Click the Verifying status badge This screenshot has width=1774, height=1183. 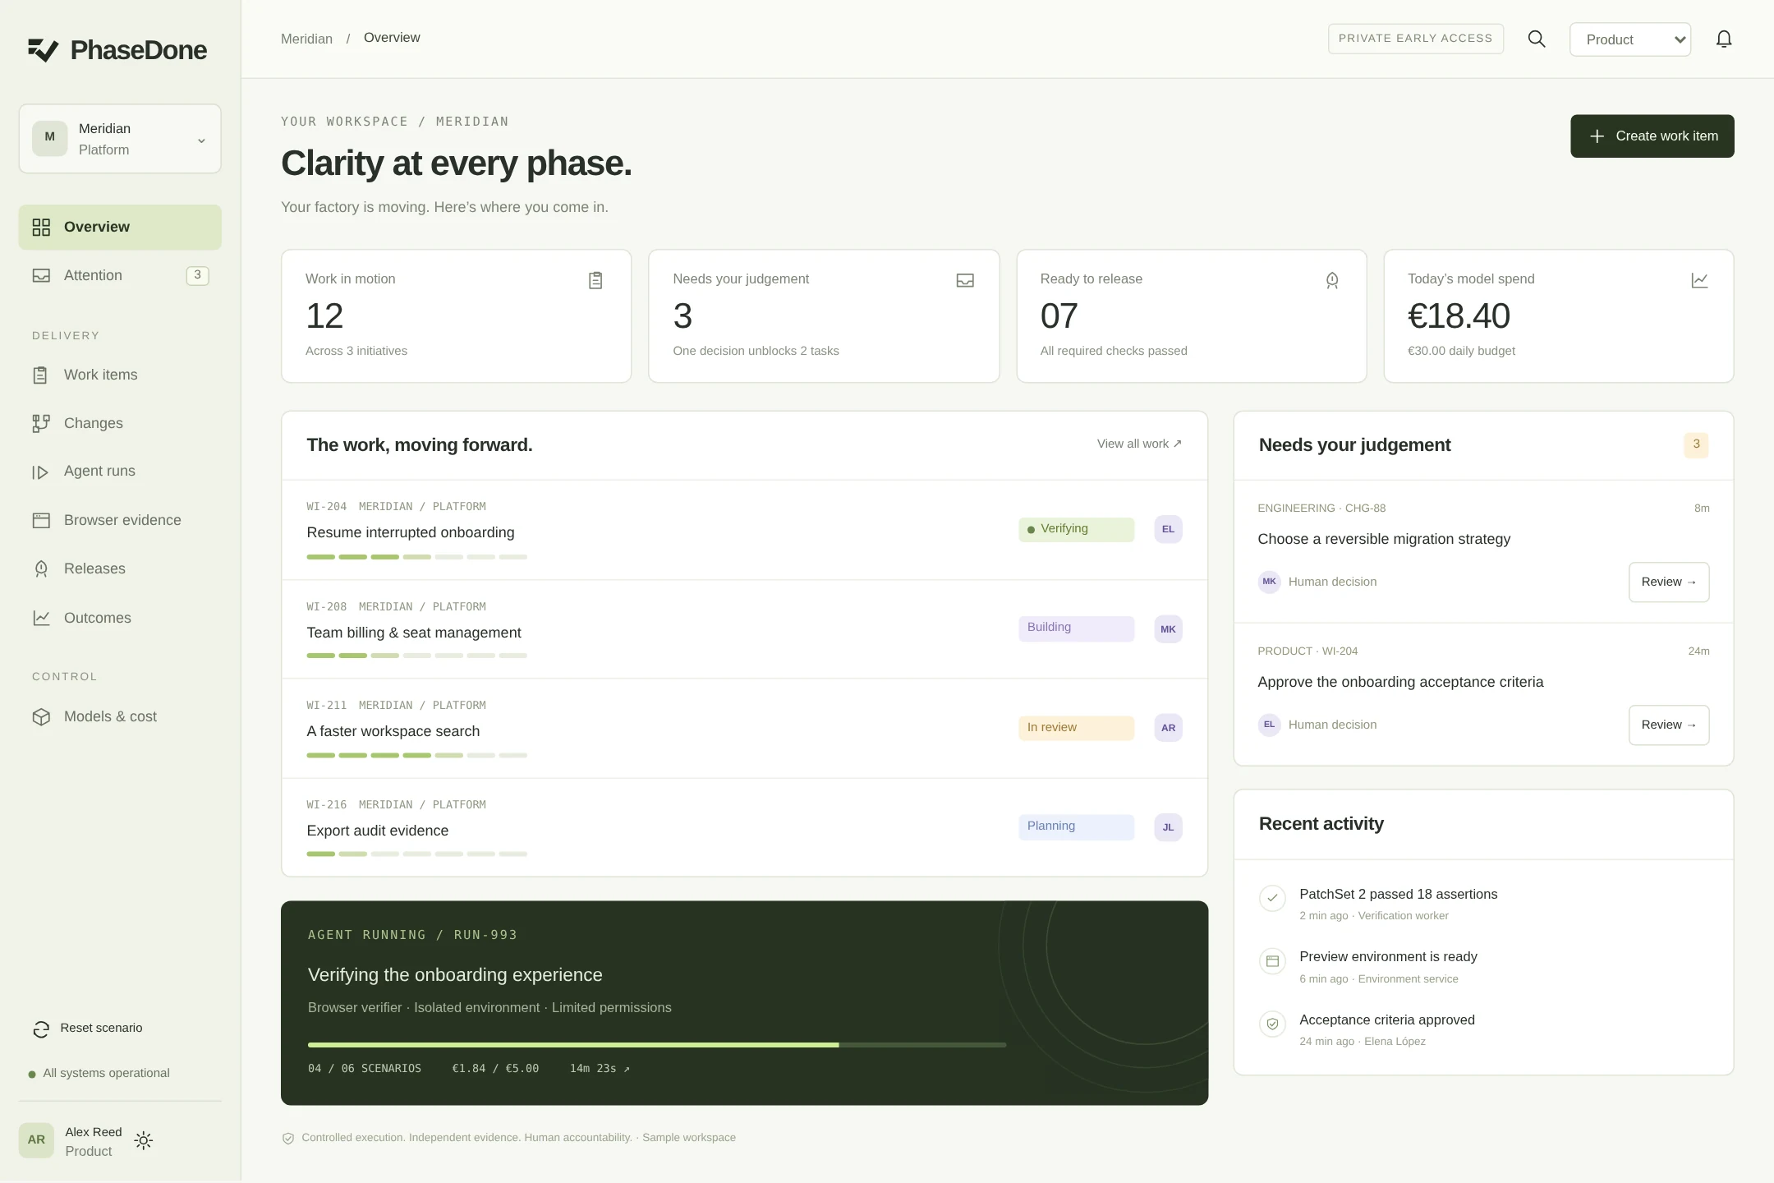tap(1076, 529)
